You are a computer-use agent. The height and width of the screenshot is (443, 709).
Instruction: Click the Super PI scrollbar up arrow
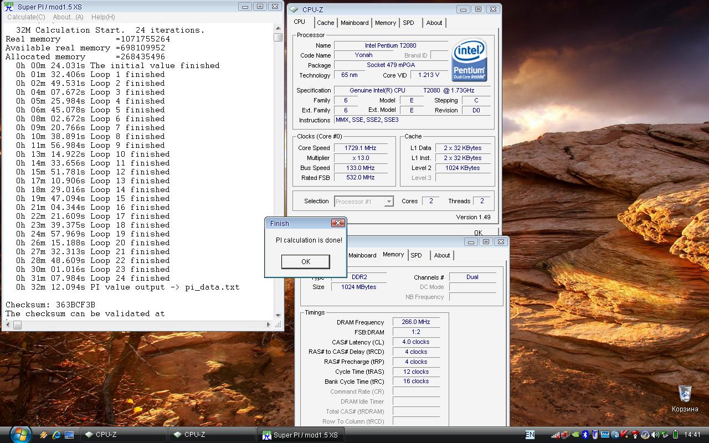click(x=278, y=29)
